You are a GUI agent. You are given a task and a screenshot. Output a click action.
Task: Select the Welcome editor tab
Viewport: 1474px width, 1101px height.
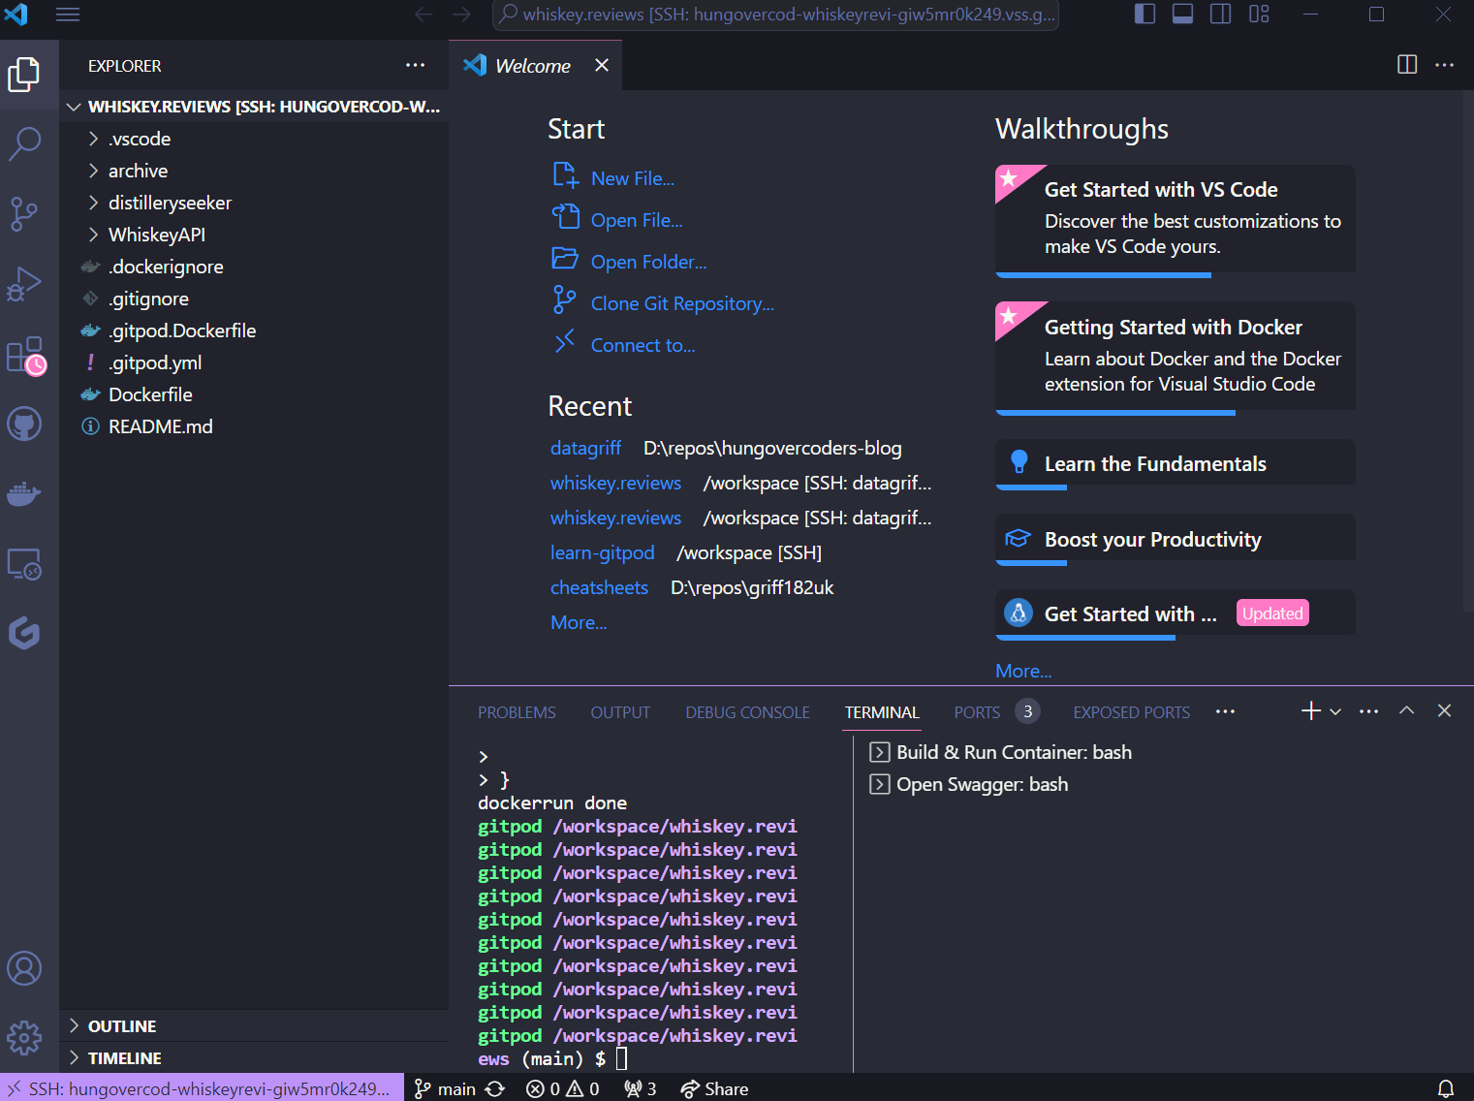point(535,65)
